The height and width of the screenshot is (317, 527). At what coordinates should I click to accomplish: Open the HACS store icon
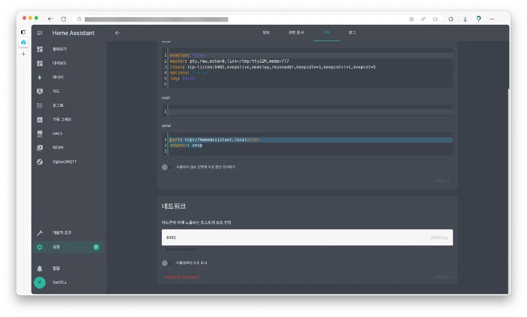(40, 134)
